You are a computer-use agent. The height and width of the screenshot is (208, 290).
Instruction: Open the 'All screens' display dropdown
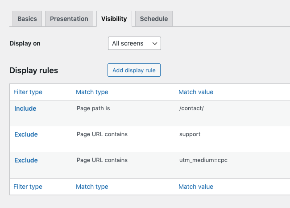134,43
